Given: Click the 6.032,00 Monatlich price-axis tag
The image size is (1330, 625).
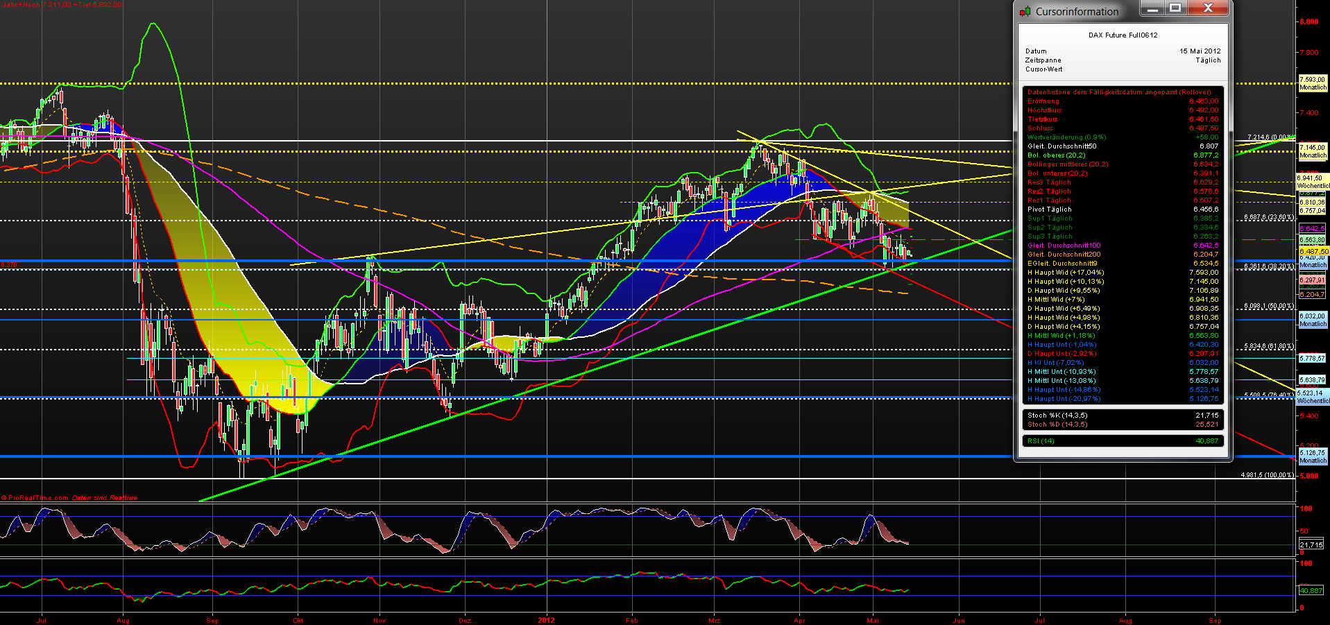Looking at the screenshot, I should click(1313, 320).
